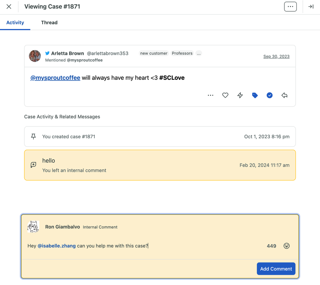Click the internal comment bubble icon
The height and width of the screenshot is (285, 320).
click(x=33, y=165)
